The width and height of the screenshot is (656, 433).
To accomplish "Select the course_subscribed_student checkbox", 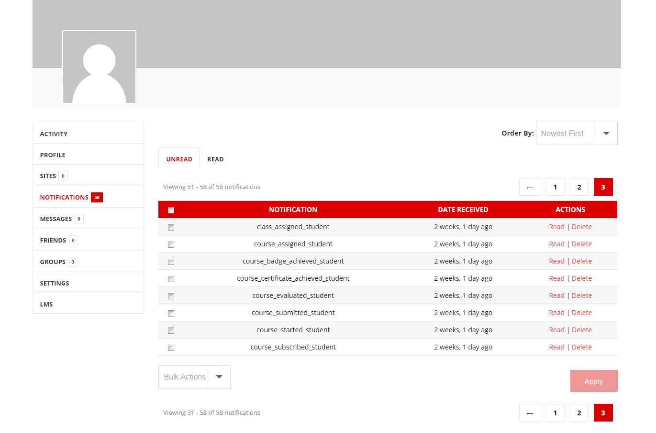I will point(171,348).
